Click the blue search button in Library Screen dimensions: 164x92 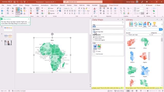[161, 30]
